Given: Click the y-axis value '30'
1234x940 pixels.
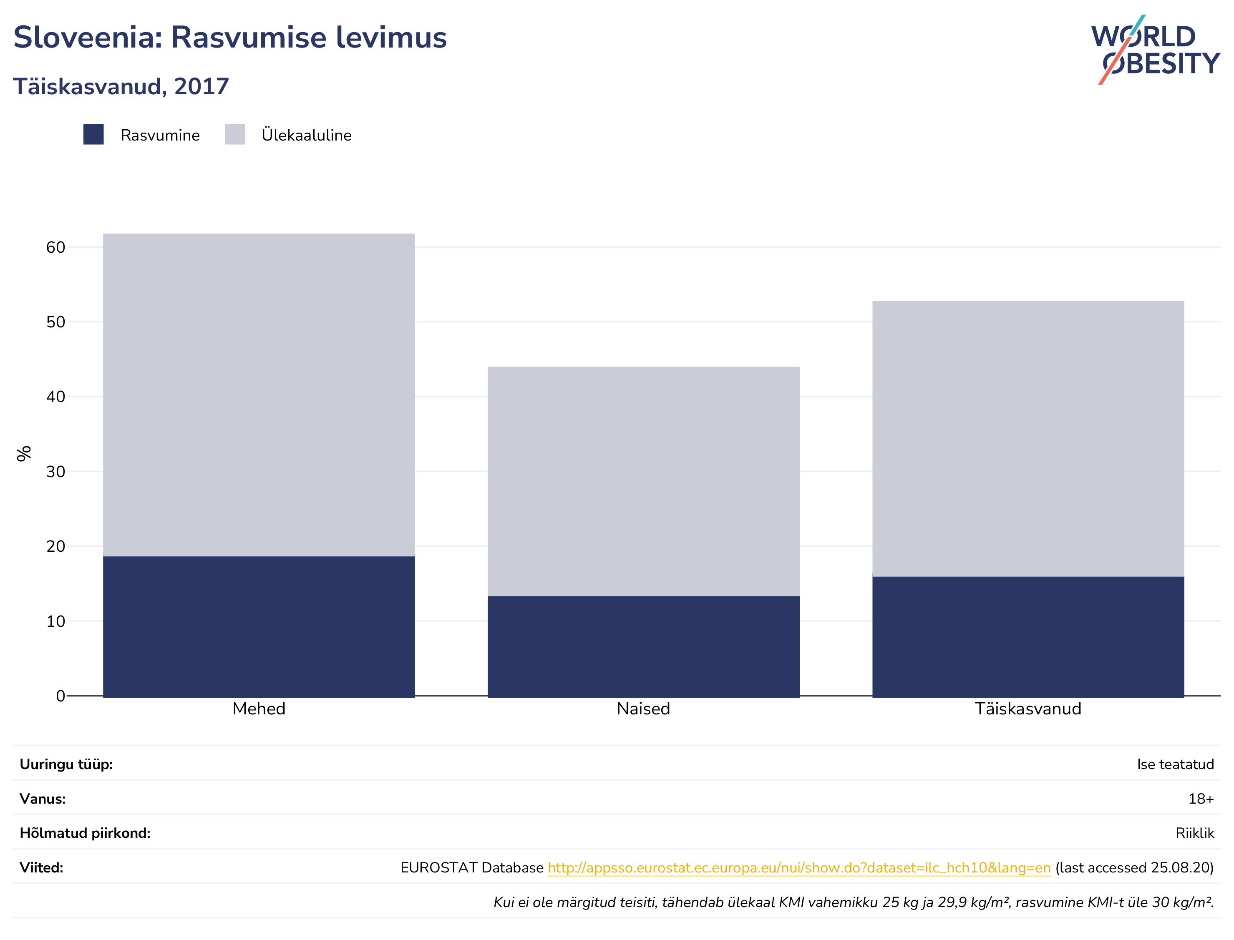Looking at the screenshot, I should coord(55,472).
